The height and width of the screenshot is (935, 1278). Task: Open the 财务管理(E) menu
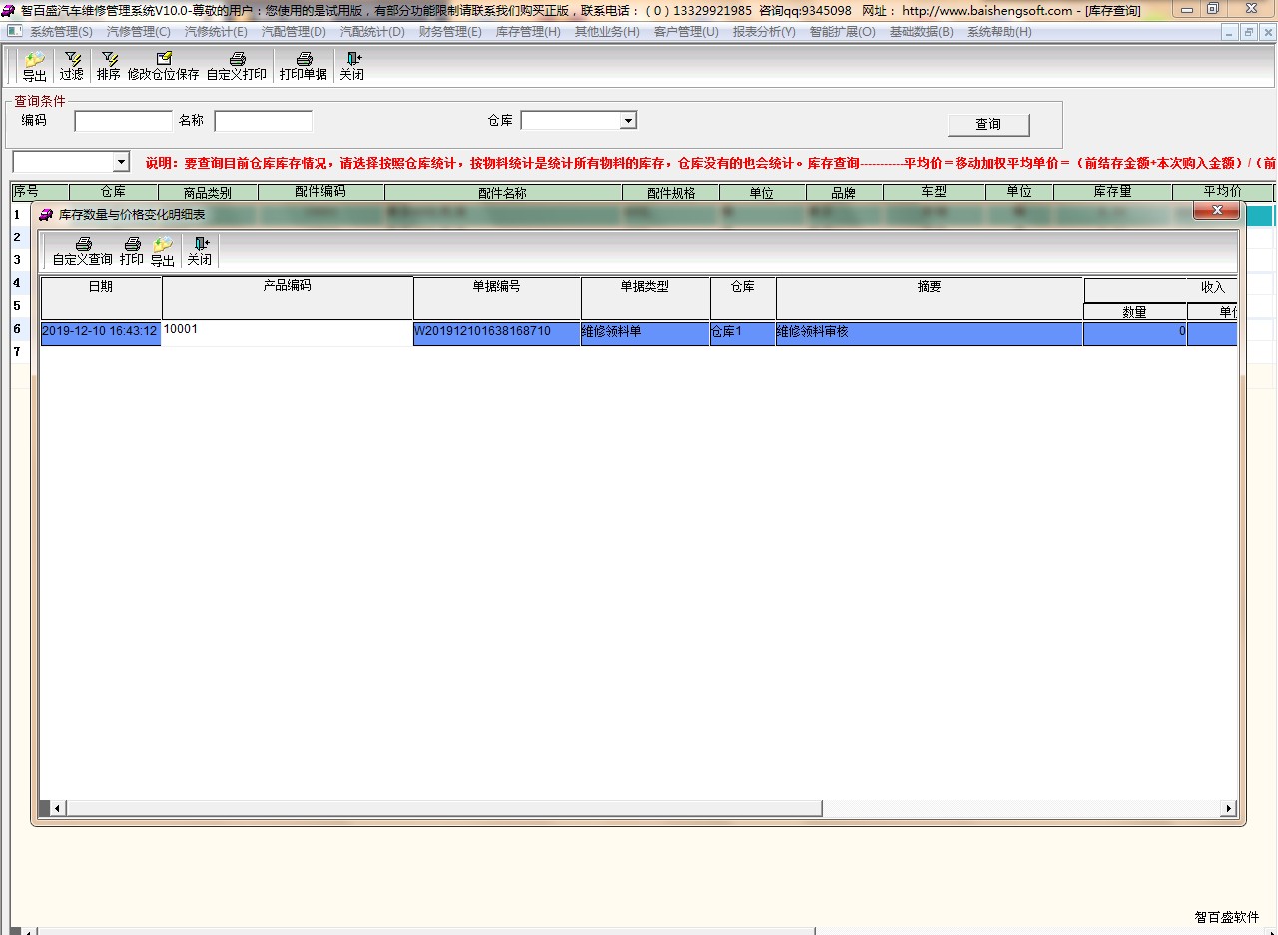[450, 32]
